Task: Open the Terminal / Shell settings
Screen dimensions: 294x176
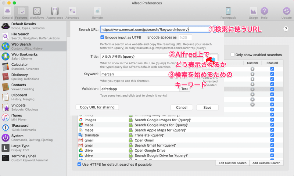Action: pos(33,158)
